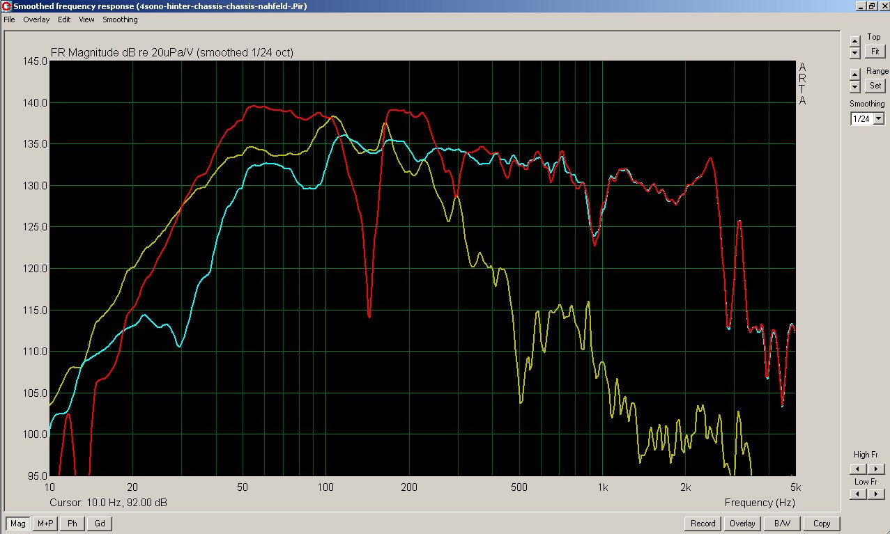Decrease Range with the down arrow
This screenshot has height=534, width=890.
point(855,86)
